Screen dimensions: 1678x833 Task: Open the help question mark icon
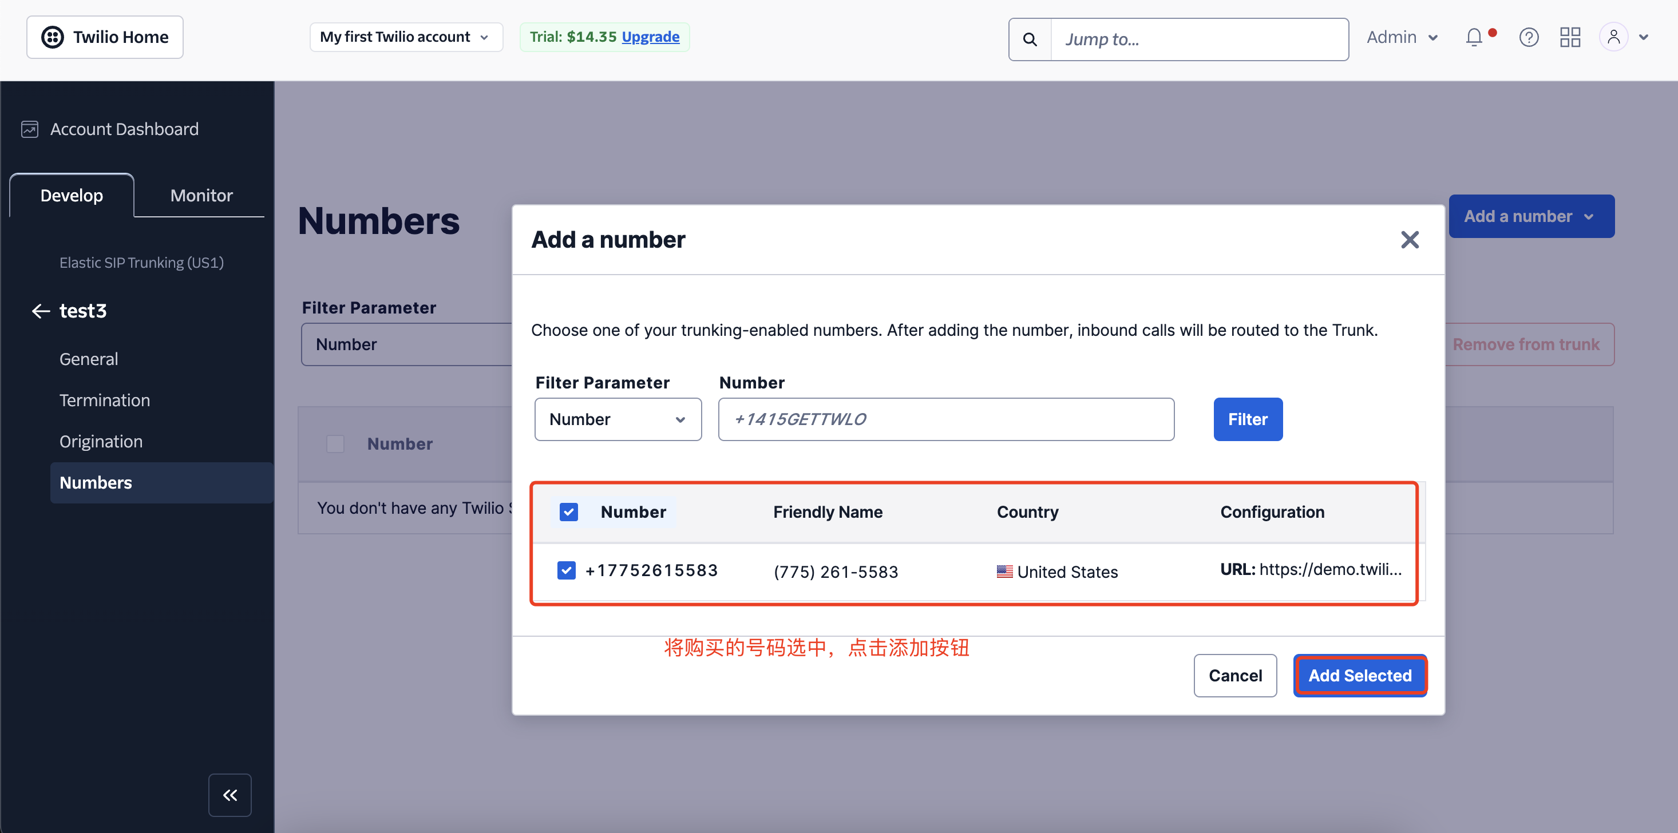(x=1528, y=38)
